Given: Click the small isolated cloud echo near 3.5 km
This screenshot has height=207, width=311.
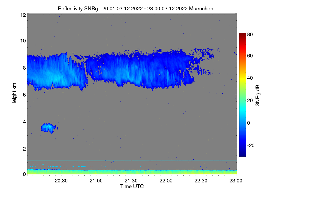Looking at the screenshot, I should [49, 128].
